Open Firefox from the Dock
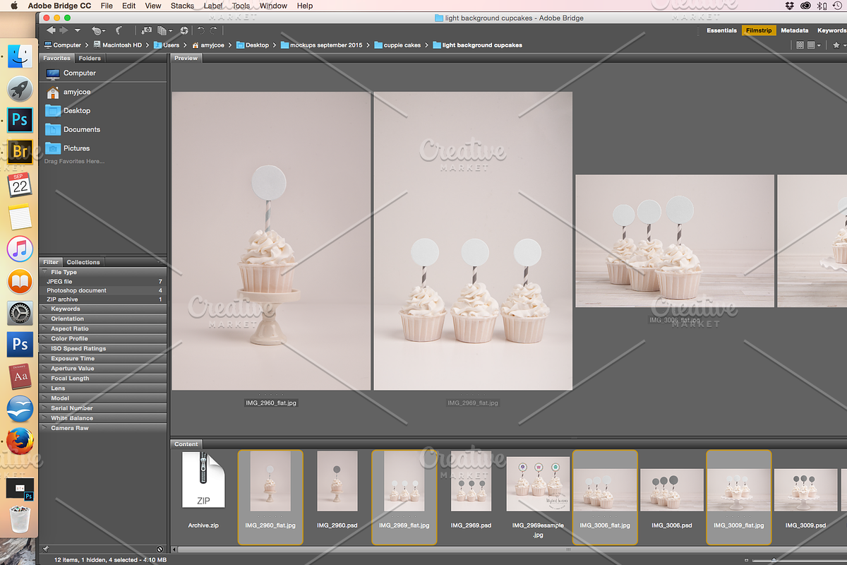This screenshot has height=565, width=847. [20, 441]
